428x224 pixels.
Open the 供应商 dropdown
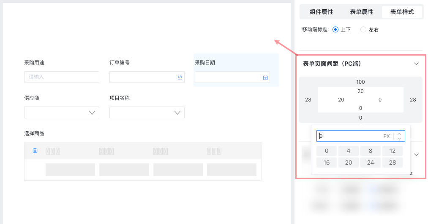coord(62,112)
